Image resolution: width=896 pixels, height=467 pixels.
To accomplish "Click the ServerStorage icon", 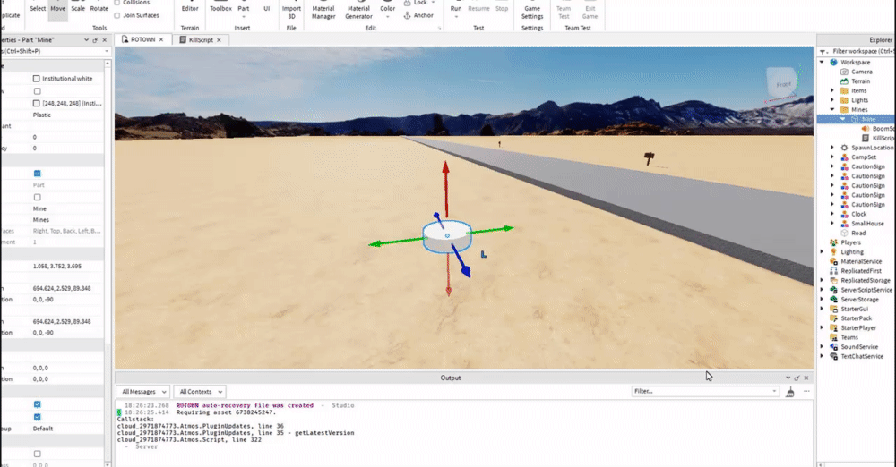I will [x=833, y=299].
